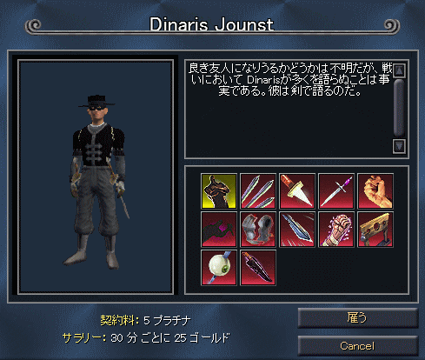
Task: Select the yellow crossed-arms stance skill icon
Action: coord(219,191)
